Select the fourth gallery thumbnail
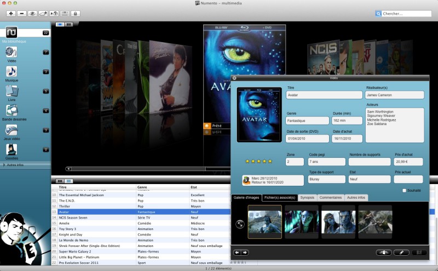The width and height of the screenshot is (438, 271). (x=375, y=222)
